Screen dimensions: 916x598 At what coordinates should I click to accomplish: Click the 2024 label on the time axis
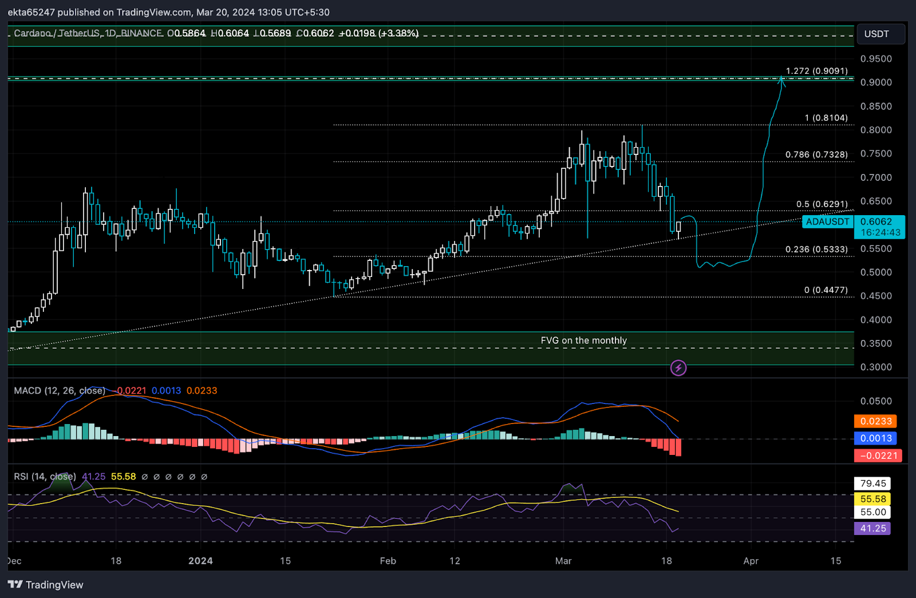(200, 561)
